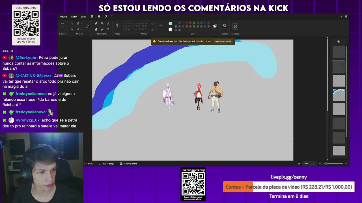
Task: Select the Fill bucket tool
Action: pos(102,23)
